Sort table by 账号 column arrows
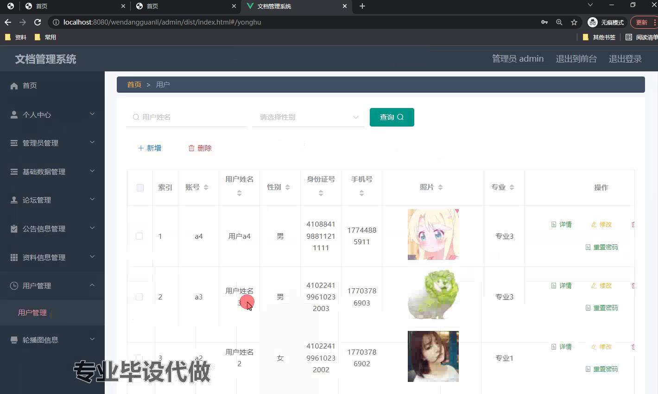 (x=206, y=187)
